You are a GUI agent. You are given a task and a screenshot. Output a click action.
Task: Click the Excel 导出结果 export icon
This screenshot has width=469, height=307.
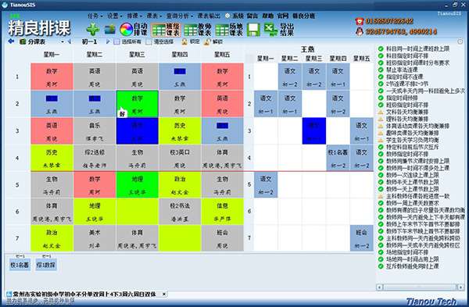click(x=279, y=30)
